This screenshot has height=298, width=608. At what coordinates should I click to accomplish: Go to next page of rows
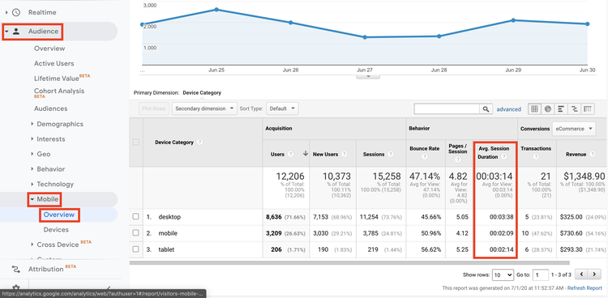[594, 275]
